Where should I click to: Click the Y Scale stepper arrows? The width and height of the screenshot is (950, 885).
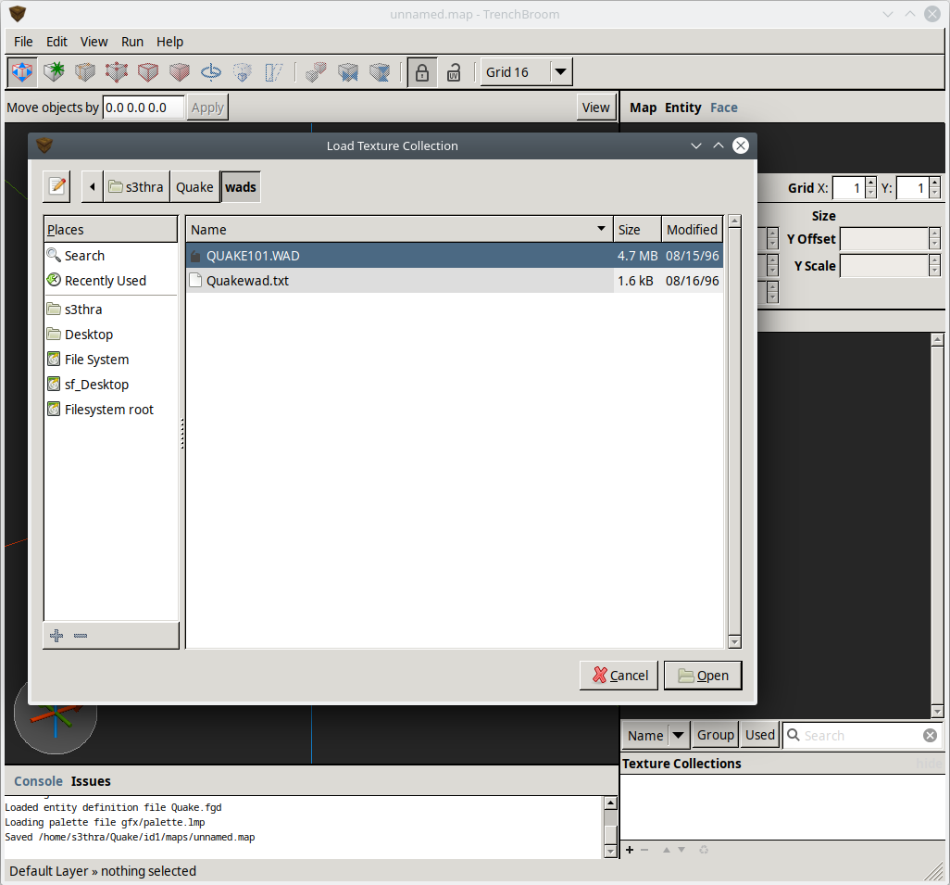point(934,266)
